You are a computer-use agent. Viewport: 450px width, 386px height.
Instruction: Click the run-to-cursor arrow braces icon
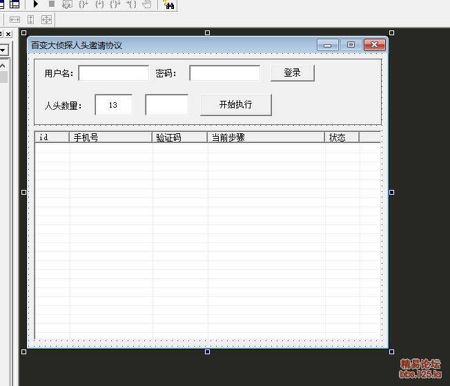click(x=131, y=4)
